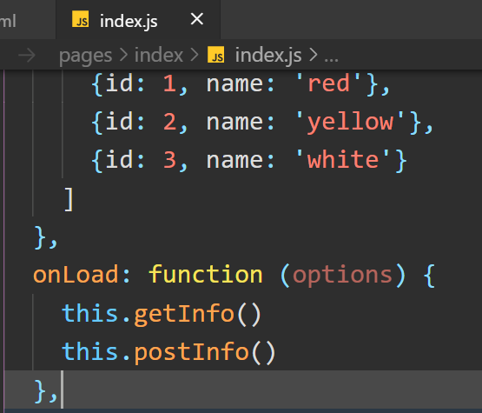Screen dimensions: 482x413
Task: Expand the chevron after index folder breadcrumb
Action: (195, 56)
